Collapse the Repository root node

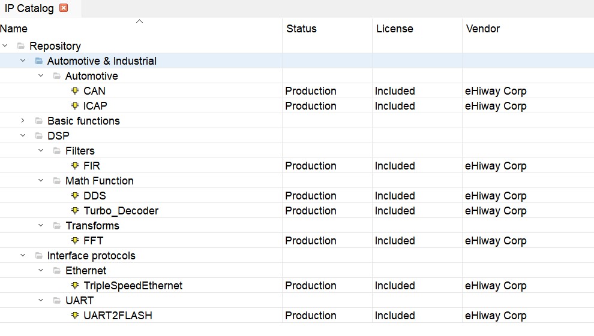(5, 46)
